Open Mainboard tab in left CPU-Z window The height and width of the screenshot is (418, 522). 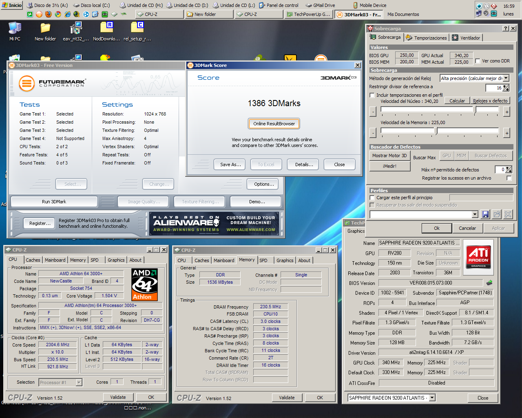point(55,260)
